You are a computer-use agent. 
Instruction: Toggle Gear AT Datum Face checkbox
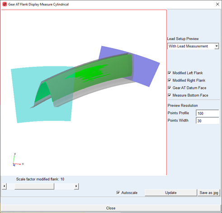(170, 88)
